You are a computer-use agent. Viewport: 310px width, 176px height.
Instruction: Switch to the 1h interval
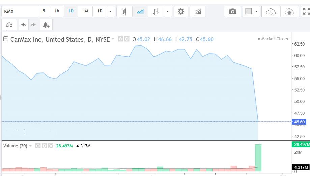57,11
